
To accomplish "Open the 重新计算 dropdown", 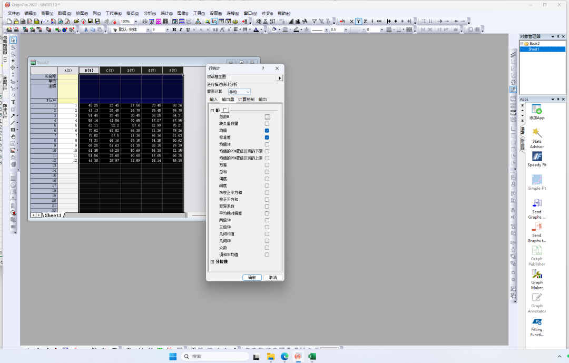I will [x=240, y=92].
